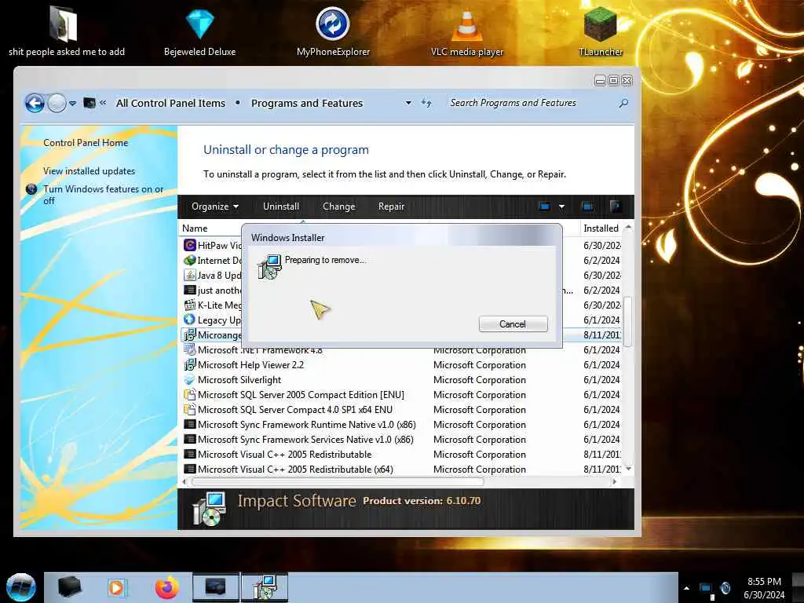Click the Control Panel address bar icon
The width and height of the screenshot is (804, 603).
pyautogui.click(x=90, y=103)
